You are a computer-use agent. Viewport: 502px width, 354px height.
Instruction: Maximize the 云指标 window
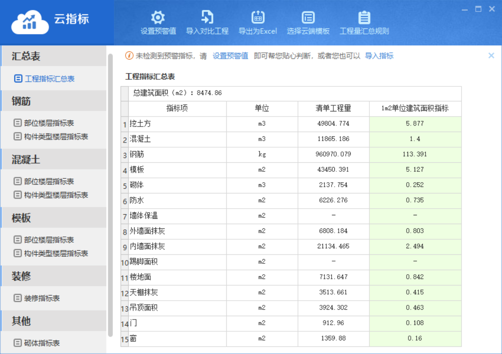pos(478,9)
